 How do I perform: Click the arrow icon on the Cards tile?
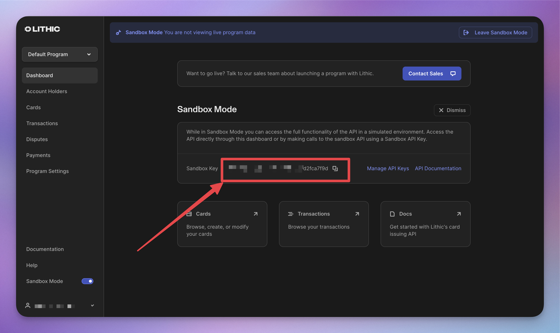pos(255,214)
